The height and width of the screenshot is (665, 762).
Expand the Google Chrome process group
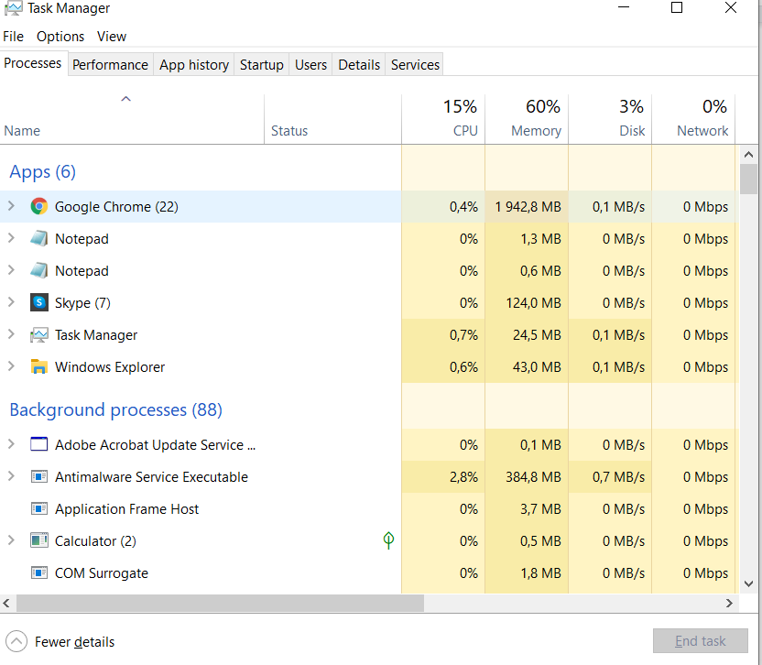tap(11, 206)
